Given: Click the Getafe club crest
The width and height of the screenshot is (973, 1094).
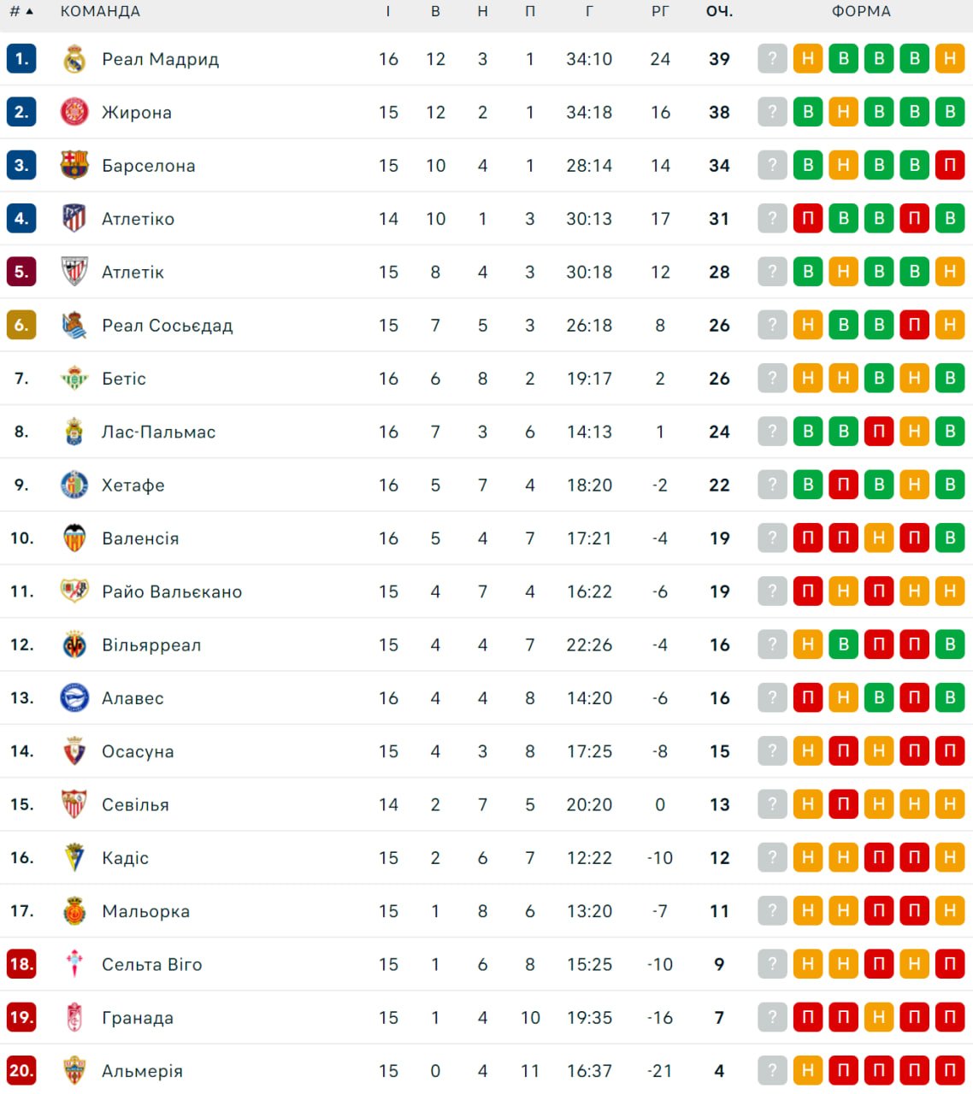Looking at the screenshot, I should [x=74, y=485].
